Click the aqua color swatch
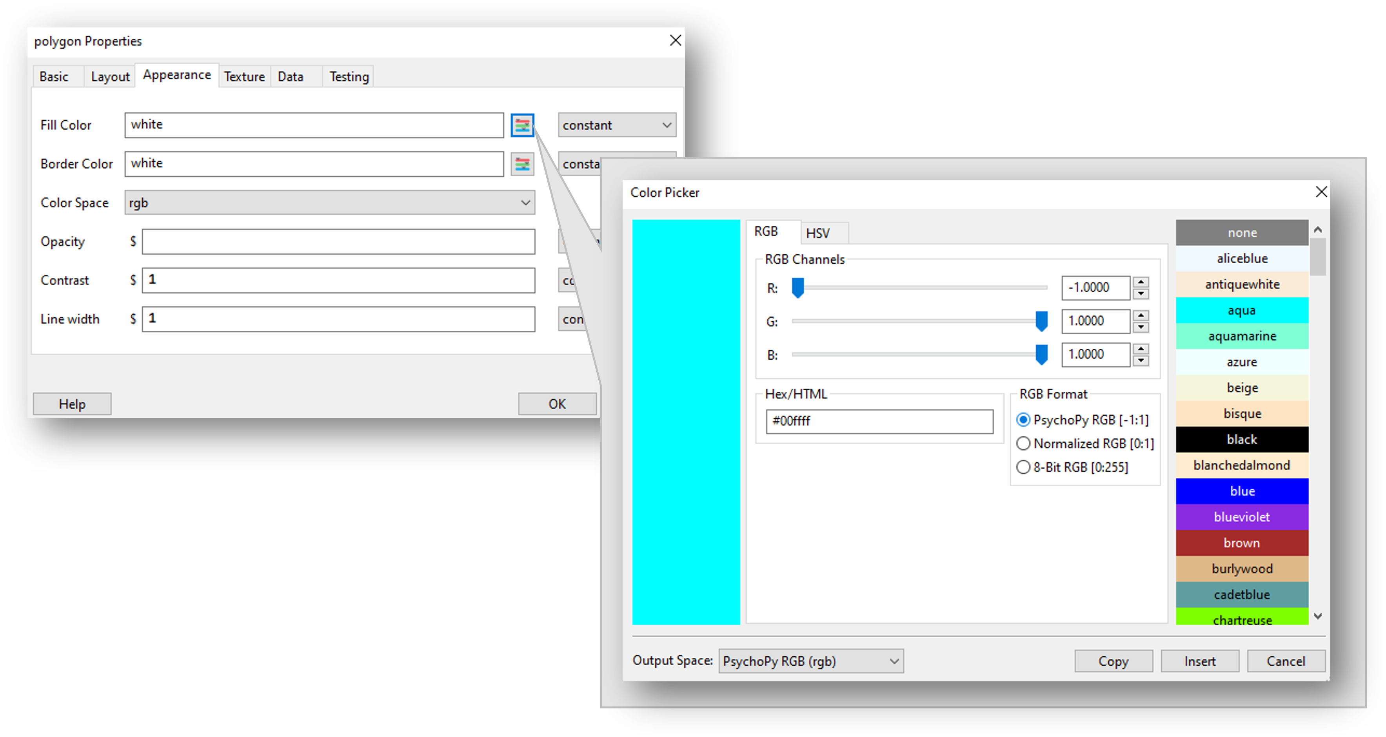The image size is (1386, 737). [x=1242, y=310]
